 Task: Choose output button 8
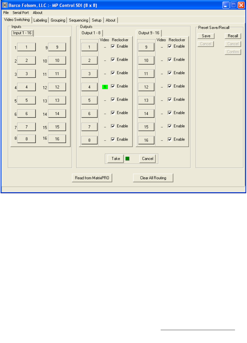pos(89,140)
